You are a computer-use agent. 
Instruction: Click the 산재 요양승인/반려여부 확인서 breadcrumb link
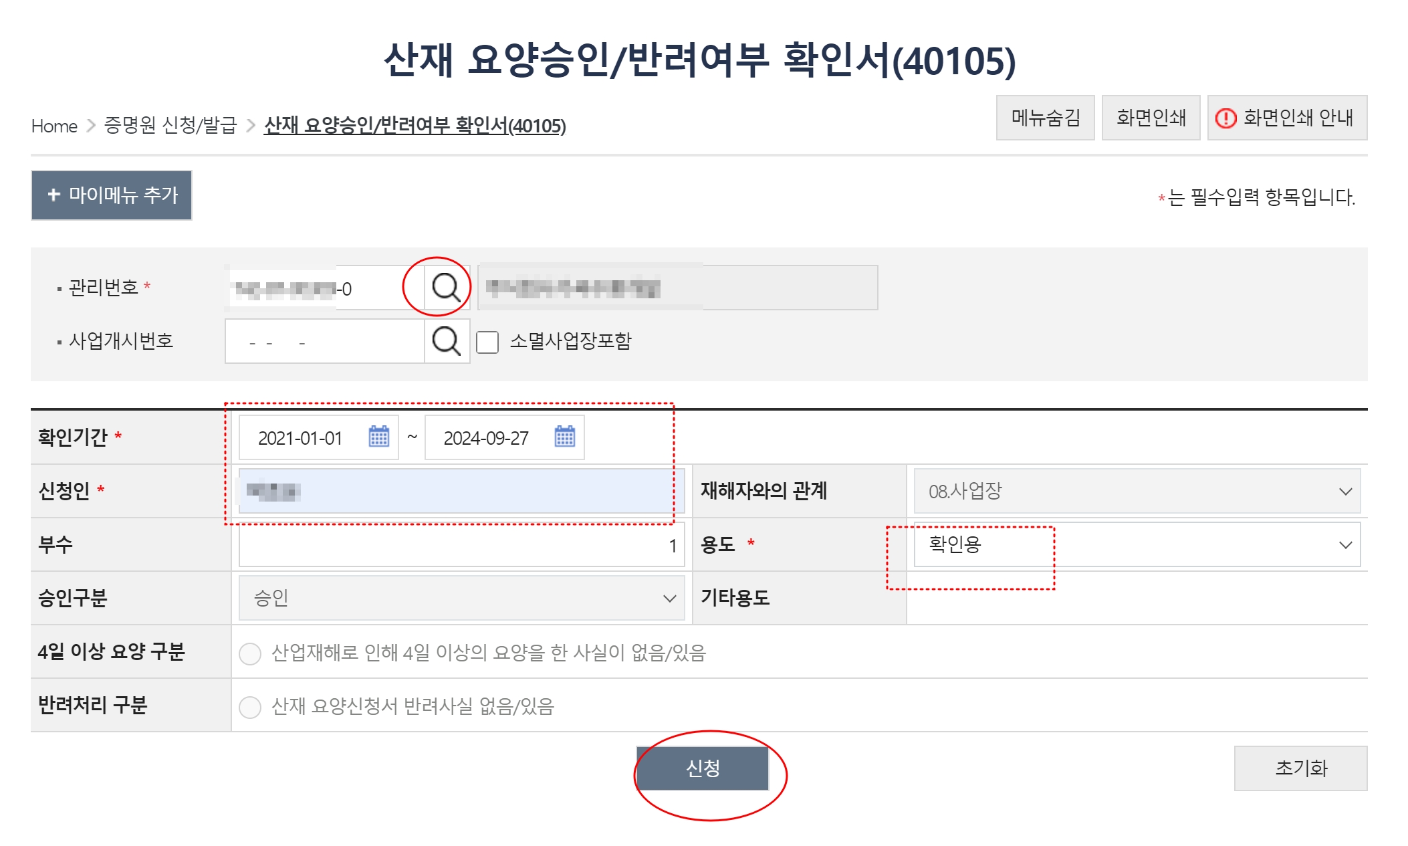pyautogui.click(x=415, y=125)
